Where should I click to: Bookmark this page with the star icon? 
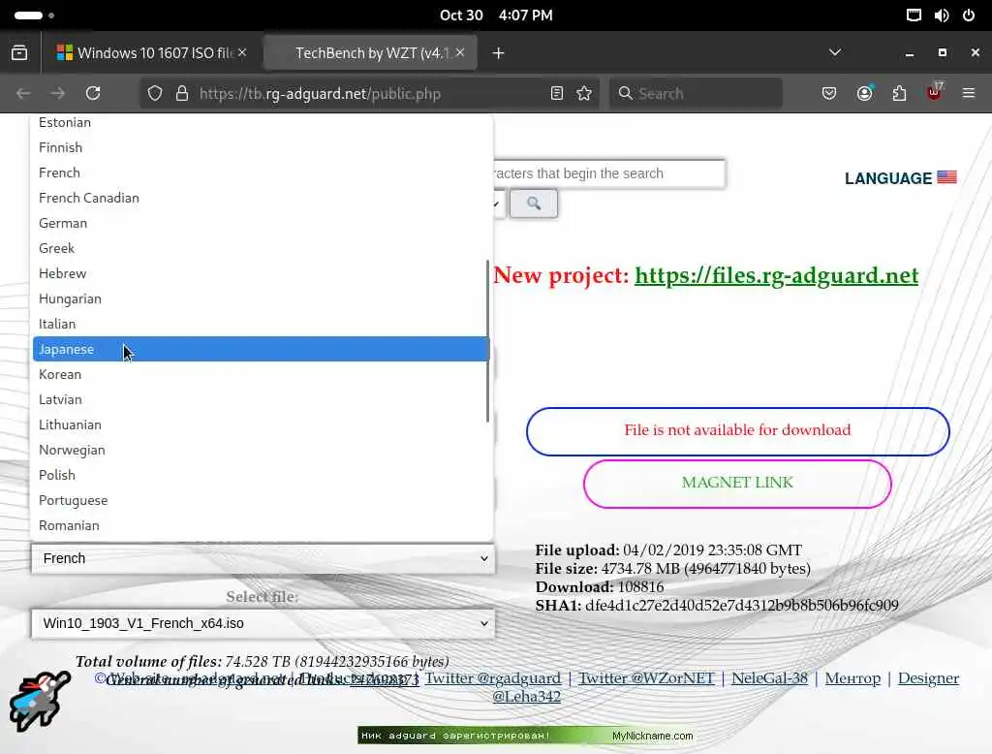tap(584, 94)
